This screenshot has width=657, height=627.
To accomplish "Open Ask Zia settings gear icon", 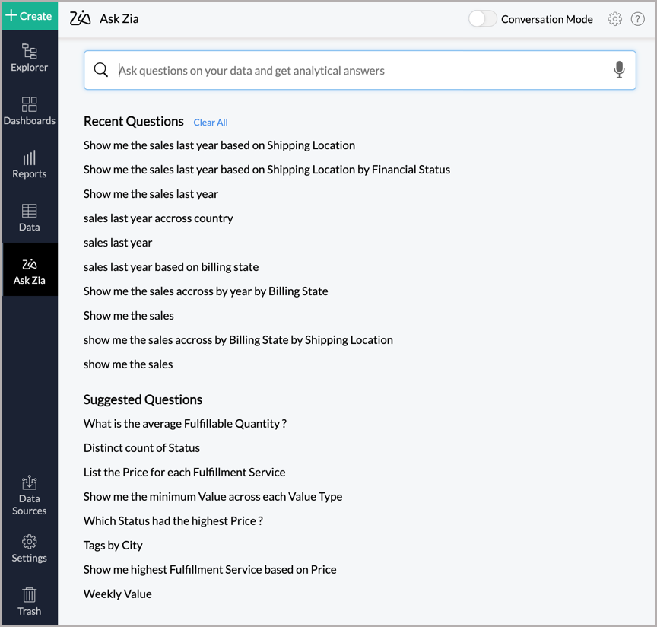I will pos(615,19).
